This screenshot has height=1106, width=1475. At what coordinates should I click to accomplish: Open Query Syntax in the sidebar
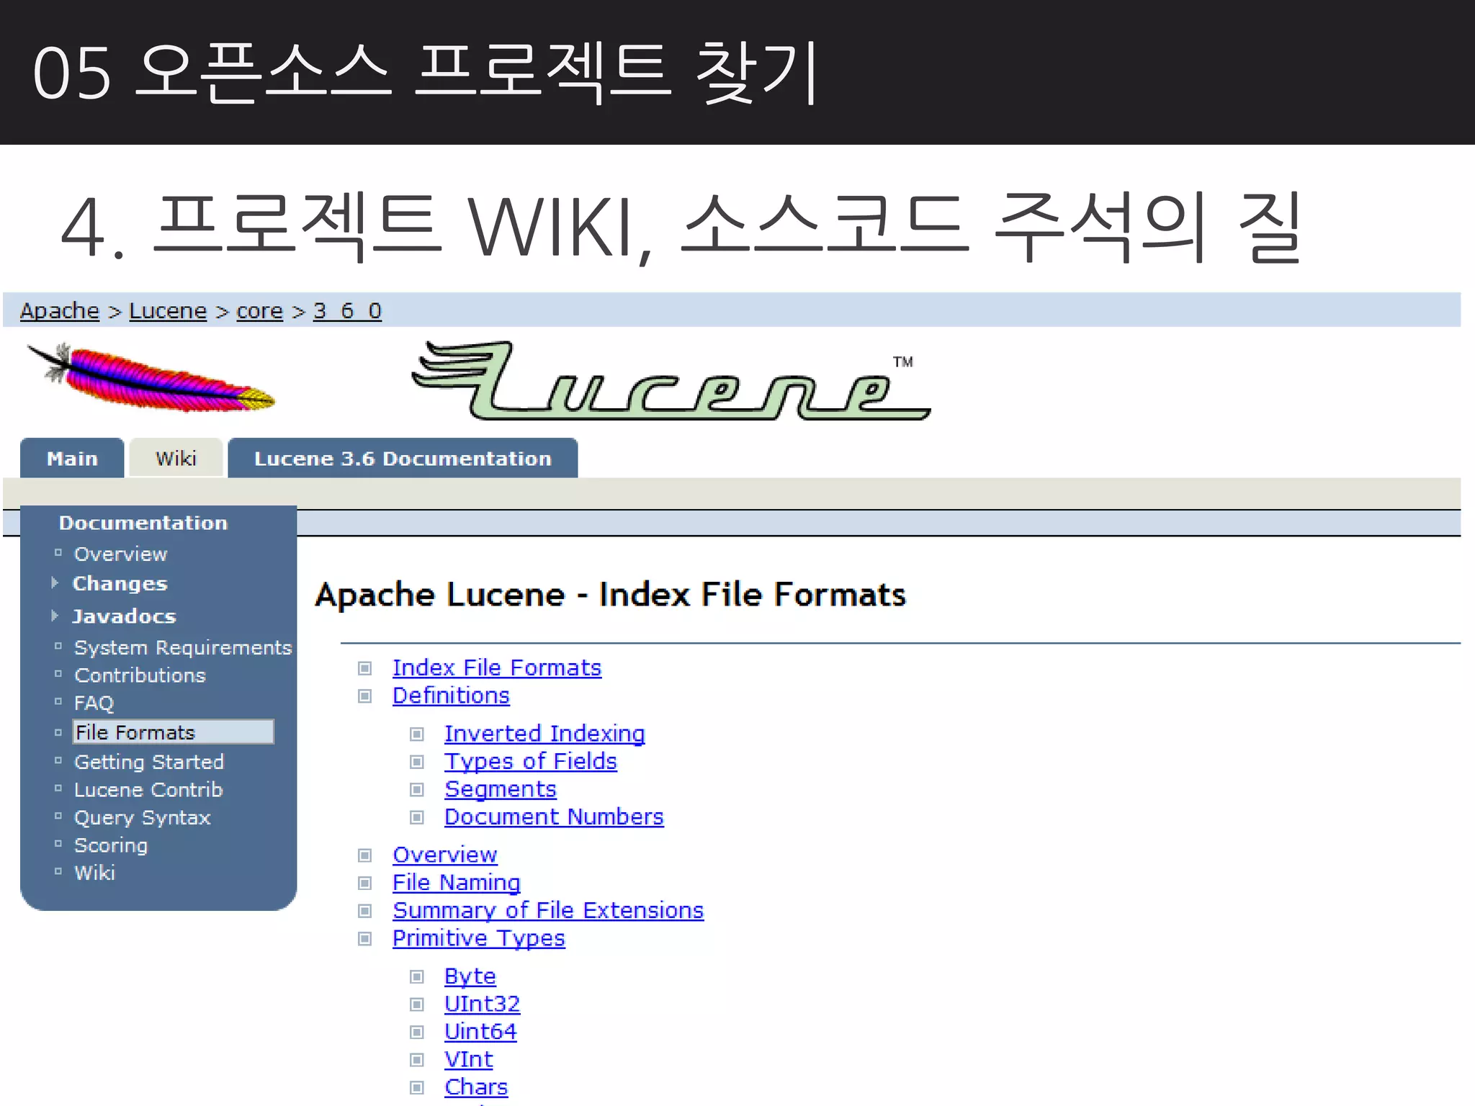[x=142, y=818]
